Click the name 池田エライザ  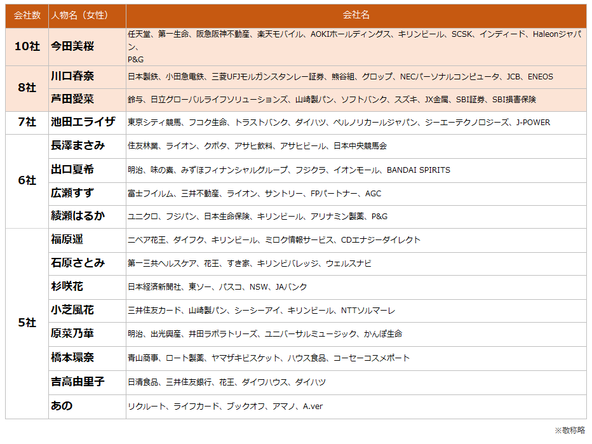[83, 122]
